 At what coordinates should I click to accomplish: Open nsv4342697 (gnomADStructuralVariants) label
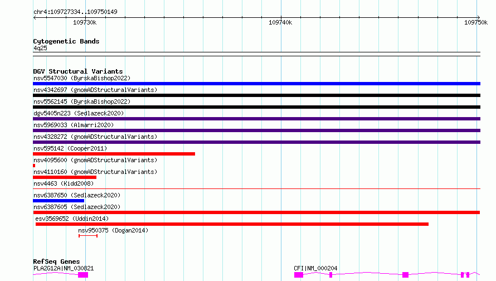click(95, 90)
